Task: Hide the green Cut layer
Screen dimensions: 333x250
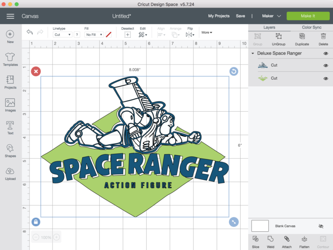Action: pos(326,78)
